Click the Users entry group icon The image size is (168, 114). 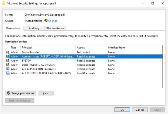8,65
